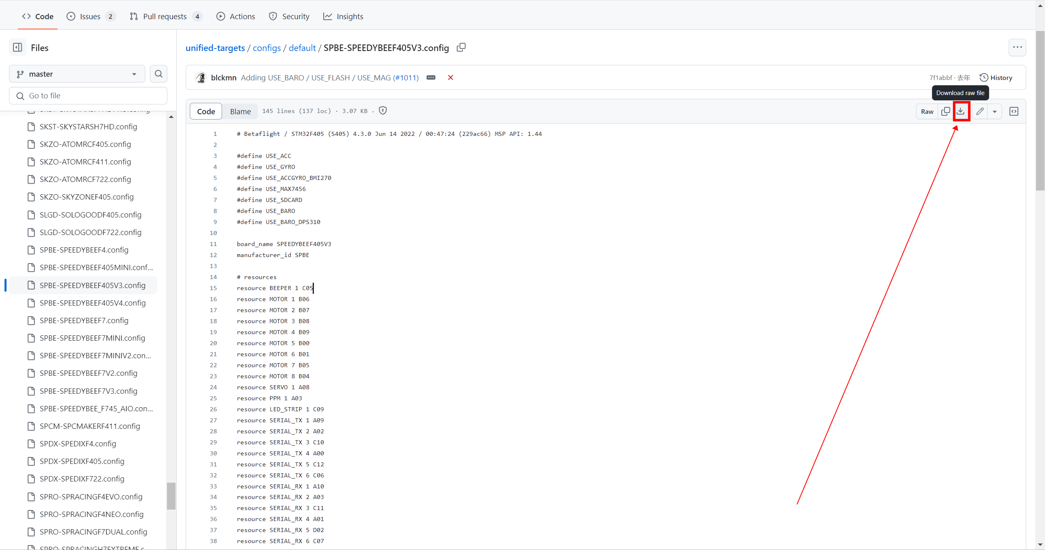Open SPRO-SPRACINGF4EVO.config file

coord(91,497)
